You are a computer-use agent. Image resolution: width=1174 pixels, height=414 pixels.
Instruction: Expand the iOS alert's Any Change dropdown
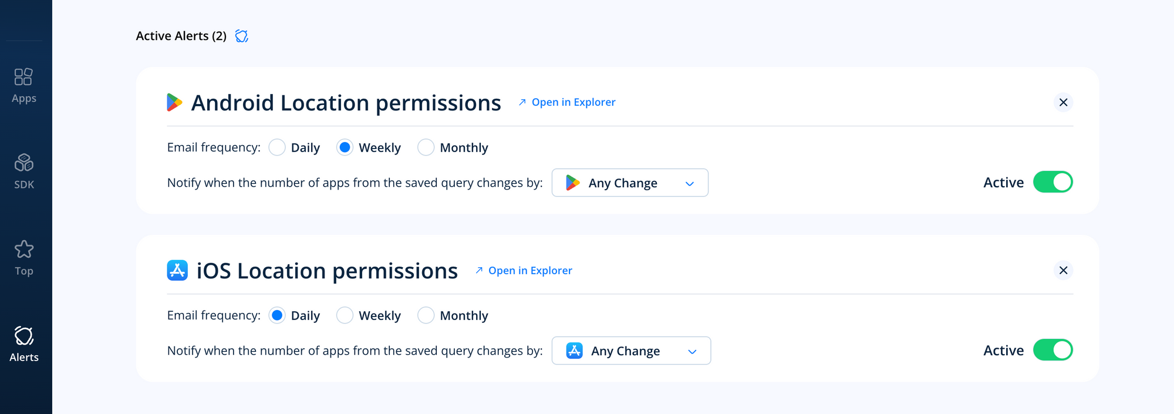tap(693, 351)
